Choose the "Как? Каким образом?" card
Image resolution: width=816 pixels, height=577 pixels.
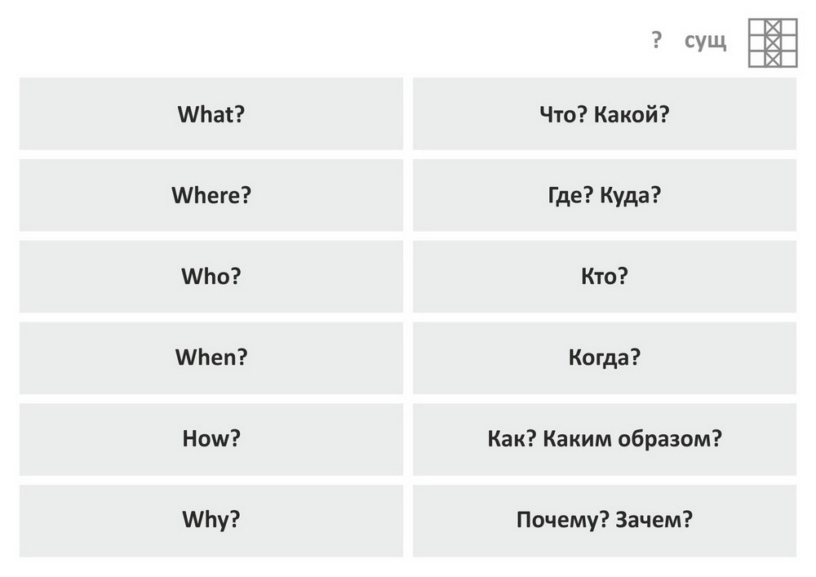(604, 439)
